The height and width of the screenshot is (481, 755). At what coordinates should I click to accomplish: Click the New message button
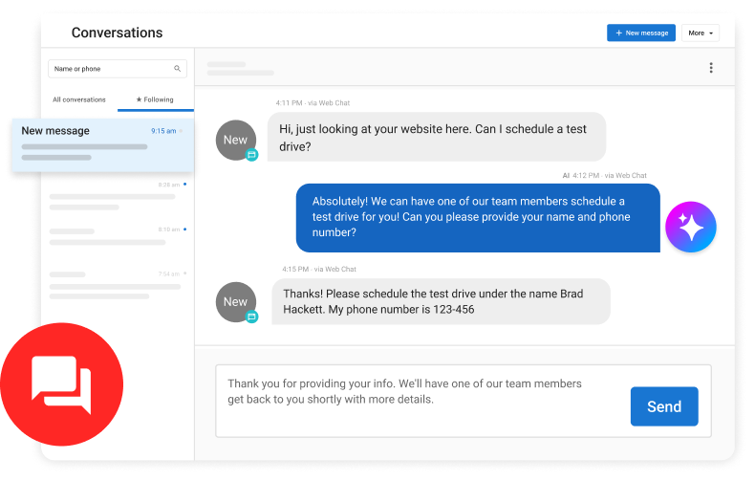coord(640,33)
